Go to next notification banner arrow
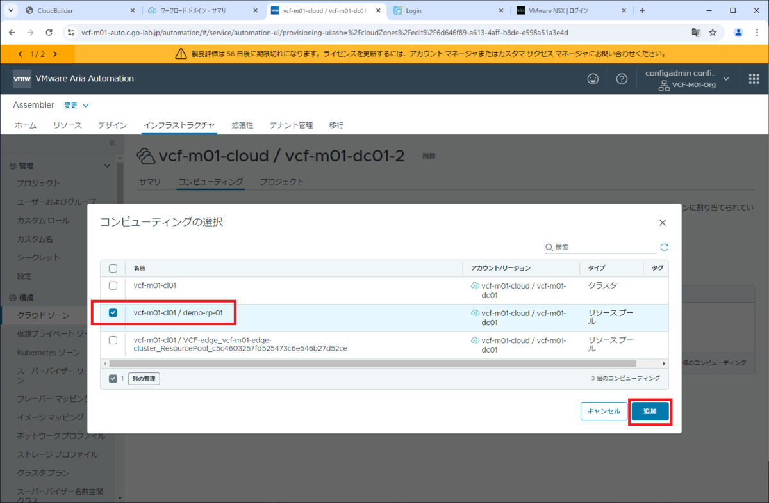The width and height of the screenshot is (769, 503). [55, 54]
